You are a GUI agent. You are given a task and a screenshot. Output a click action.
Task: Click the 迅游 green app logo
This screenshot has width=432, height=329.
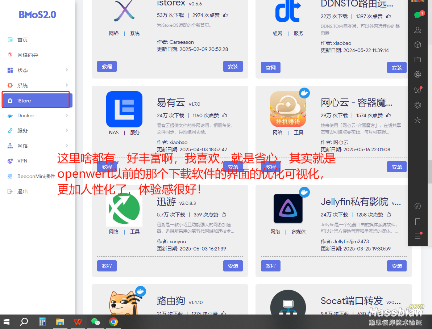(124, 208)
